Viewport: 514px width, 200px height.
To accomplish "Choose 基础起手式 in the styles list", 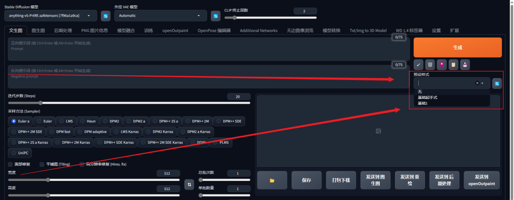I will click(452, 97).
